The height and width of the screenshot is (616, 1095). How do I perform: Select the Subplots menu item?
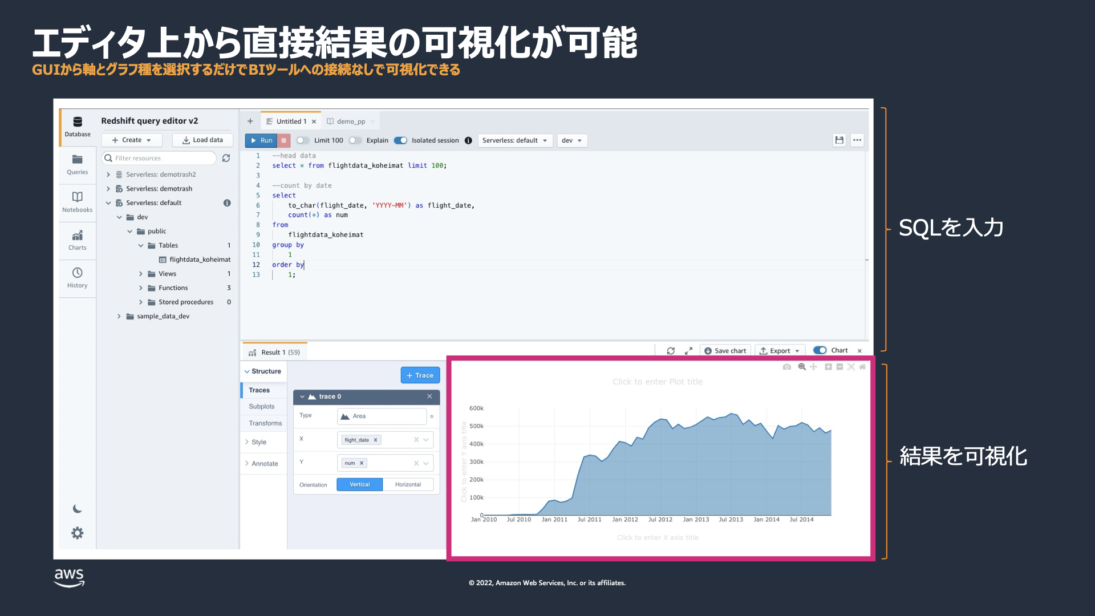point(261,407)
